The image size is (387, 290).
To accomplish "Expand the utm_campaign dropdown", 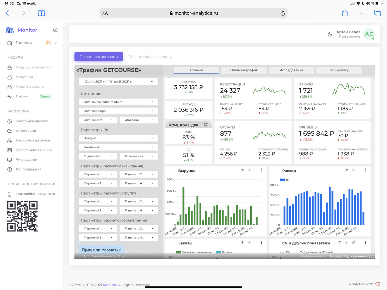I will pyautogui.click(x=118, y=111).
